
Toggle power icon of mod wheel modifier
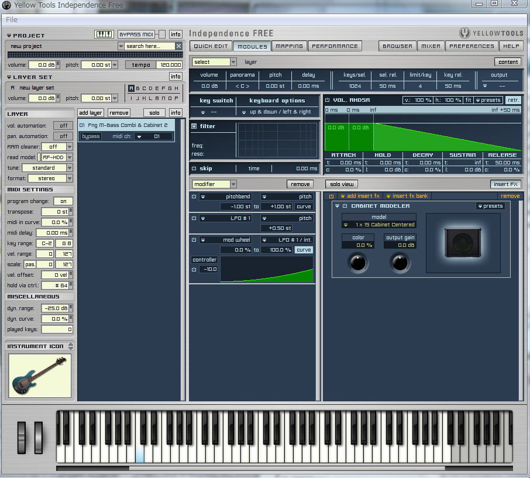tap(194, 240)
